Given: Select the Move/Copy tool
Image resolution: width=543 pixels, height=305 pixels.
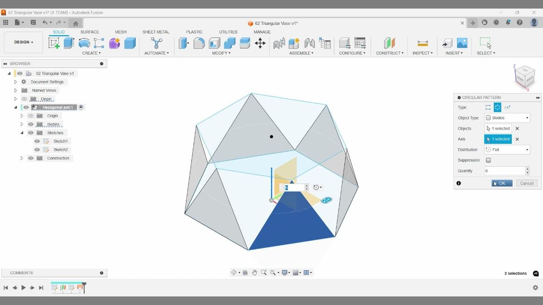Looking at the screenshot, I should click(260, 43).
